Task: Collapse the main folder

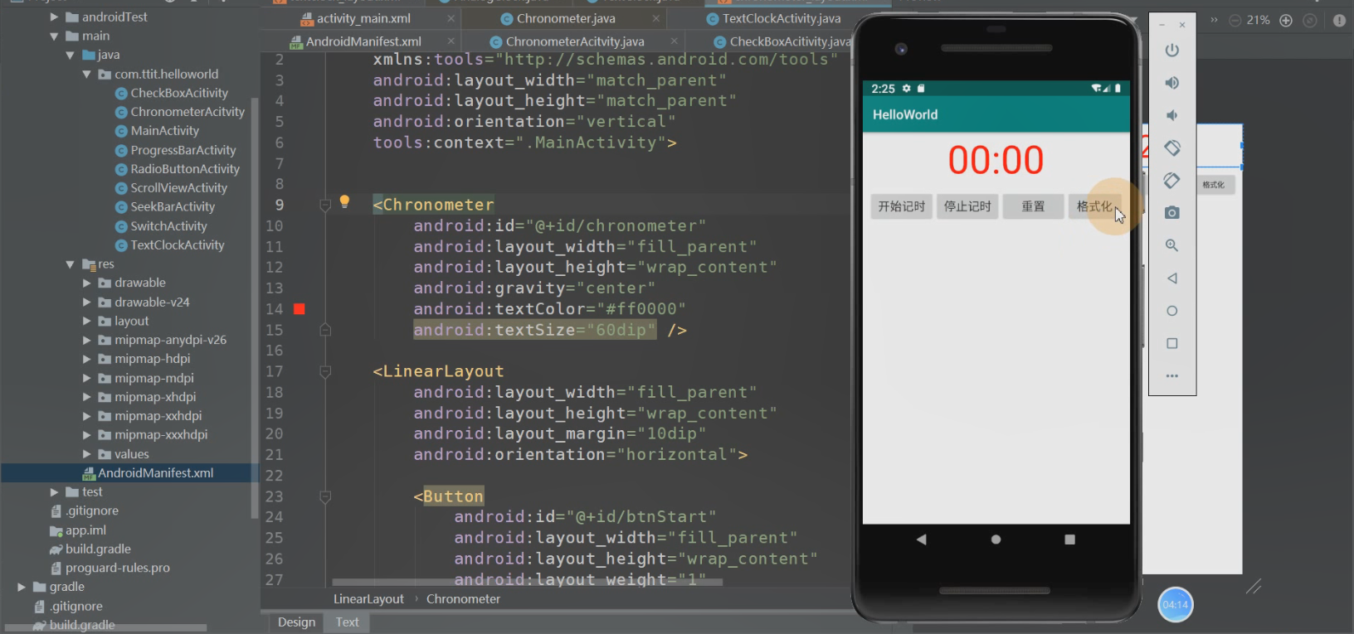Action: click(x=54, y=36)
